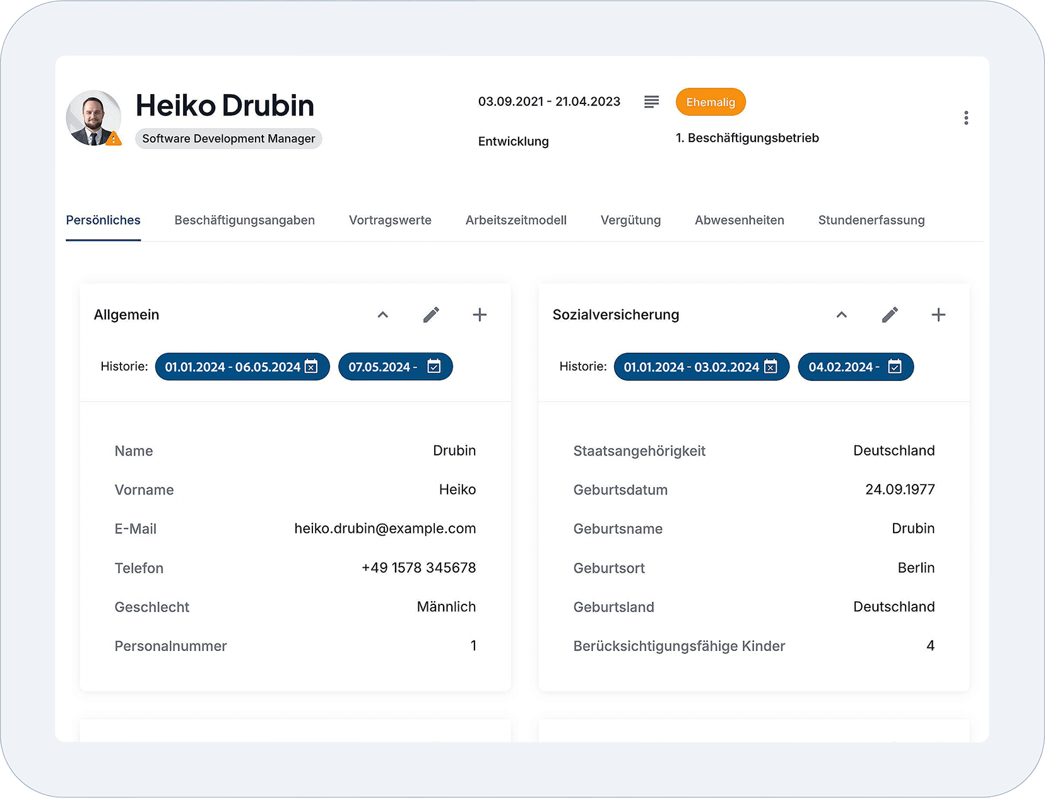
Task: Show the Abwesenheiten tab
Action: click(x=739, y=220)
